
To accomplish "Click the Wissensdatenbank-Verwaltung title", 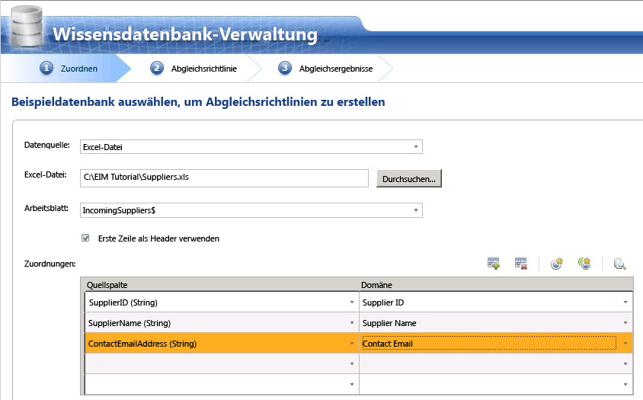I will (x=185, y=34).
